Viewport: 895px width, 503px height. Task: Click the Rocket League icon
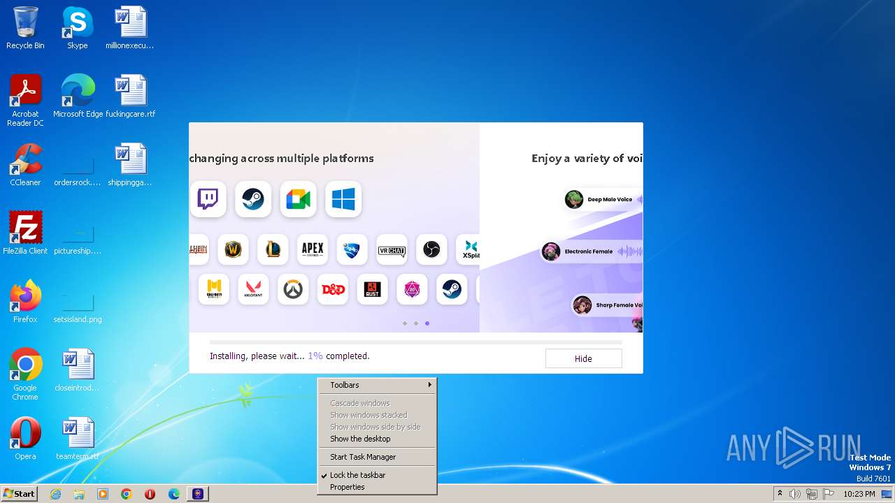[352, 250]
